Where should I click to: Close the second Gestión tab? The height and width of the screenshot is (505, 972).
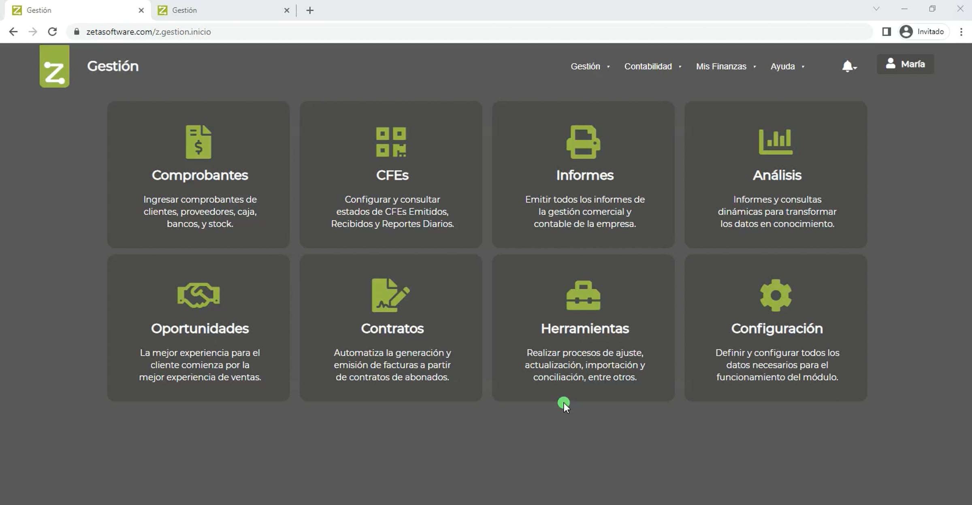(x=287, y=11)
